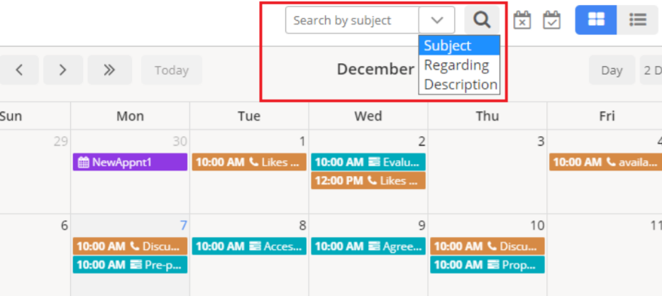Click the Today button
Viewport: 662px width, 296px height.
pyautogui.click(x=172, y=70)
